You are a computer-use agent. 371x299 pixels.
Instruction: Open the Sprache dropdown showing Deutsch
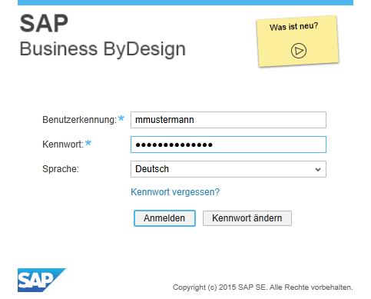click(228, 169)
